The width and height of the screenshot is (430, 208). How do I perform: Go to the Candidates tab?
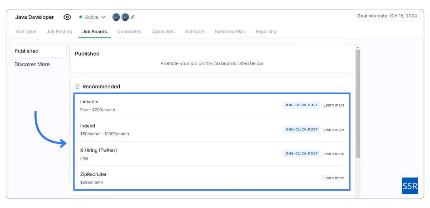coord(129,32)
